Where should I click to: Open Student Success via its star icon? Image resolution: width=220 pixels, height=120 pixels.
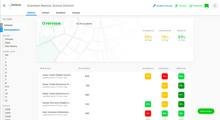click(154, 6)
